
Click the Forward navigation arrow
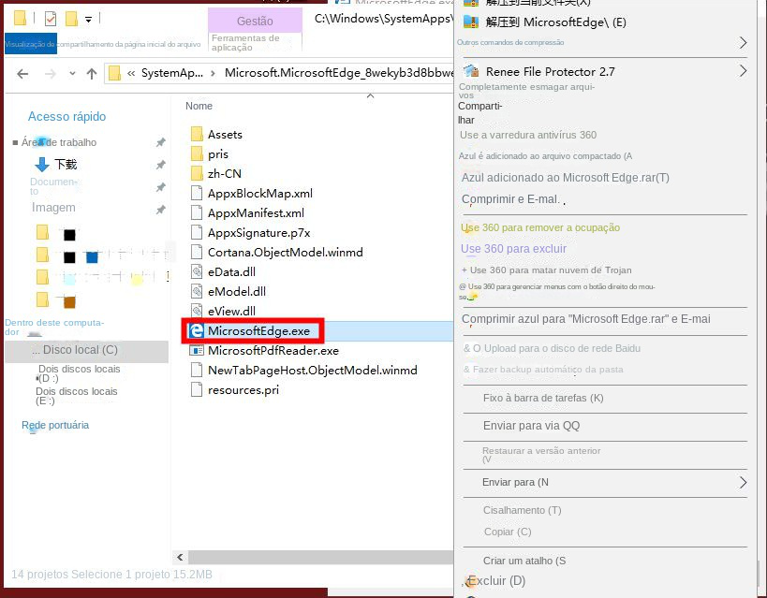(x=50, y=74)
